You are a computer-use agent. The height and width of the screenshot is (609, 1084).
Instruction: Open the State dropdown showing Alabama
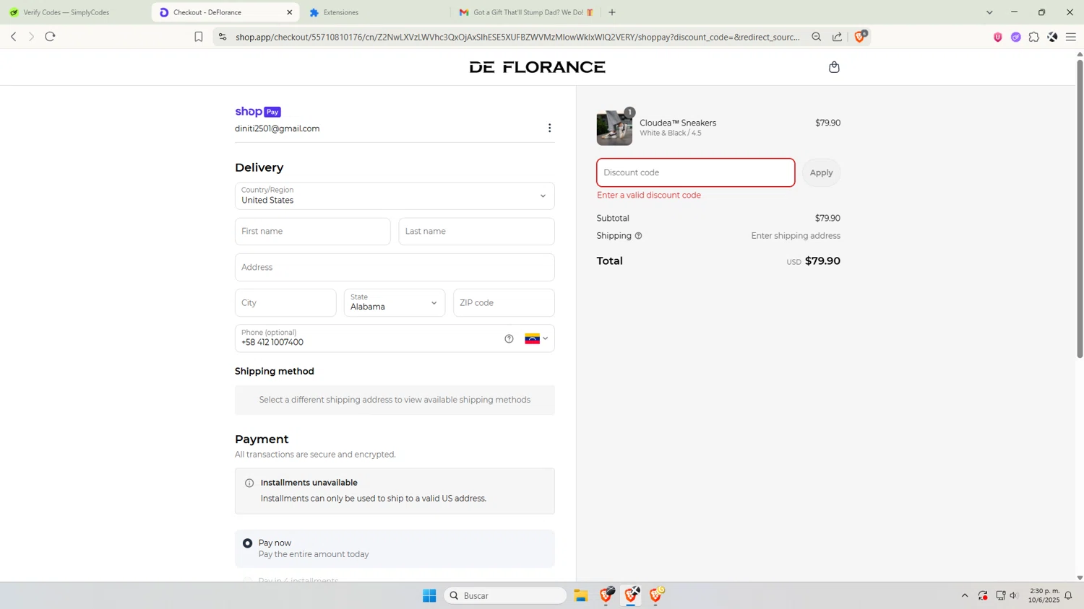click(395, 303)
